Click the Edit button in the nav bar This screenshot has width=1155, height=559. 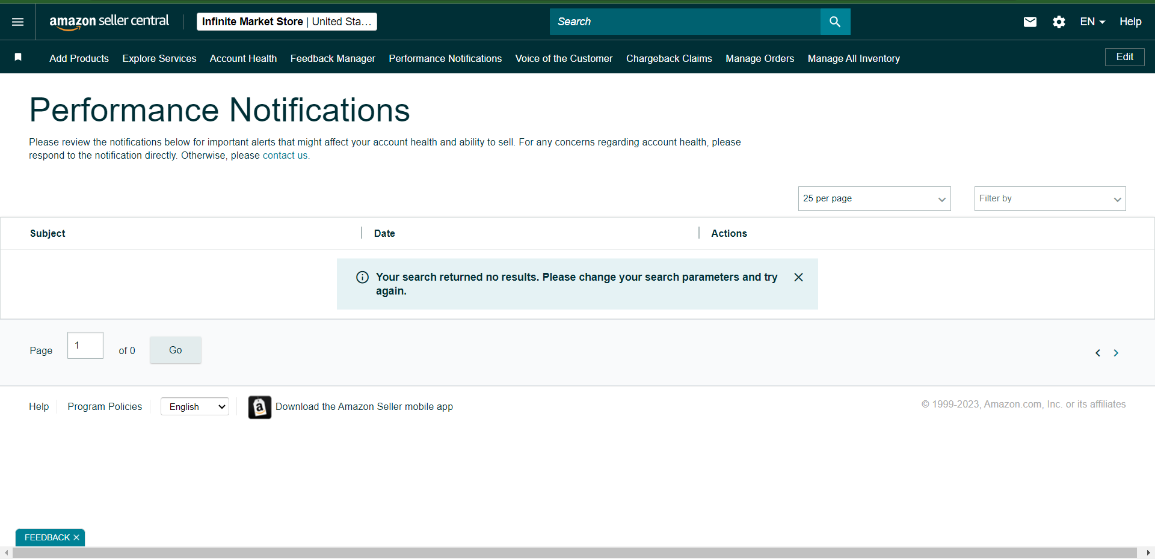1125,57
